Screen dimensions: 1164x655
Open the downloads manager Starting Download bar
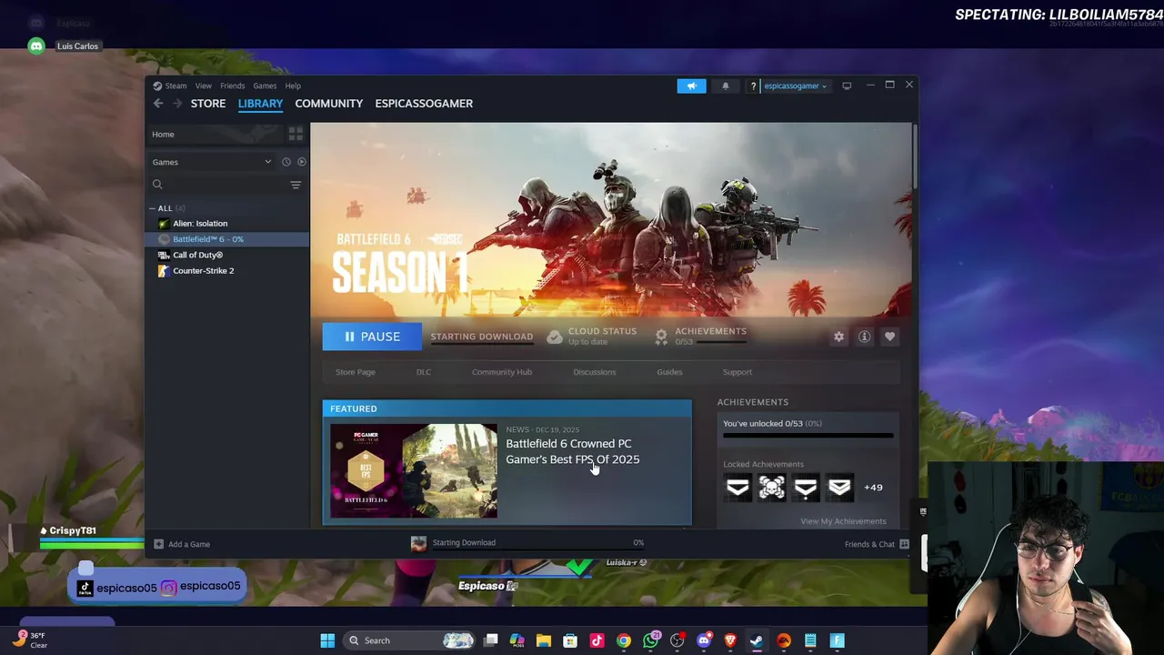tap(527, 544)
